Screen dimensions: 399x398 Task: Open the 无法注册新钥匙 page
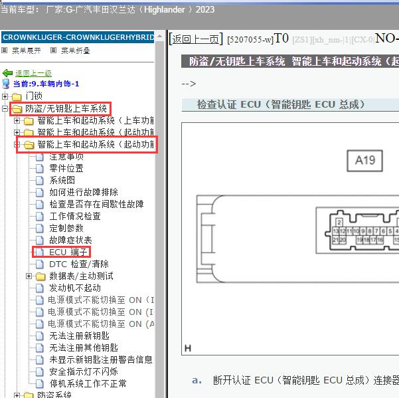(x=79, y=336)
